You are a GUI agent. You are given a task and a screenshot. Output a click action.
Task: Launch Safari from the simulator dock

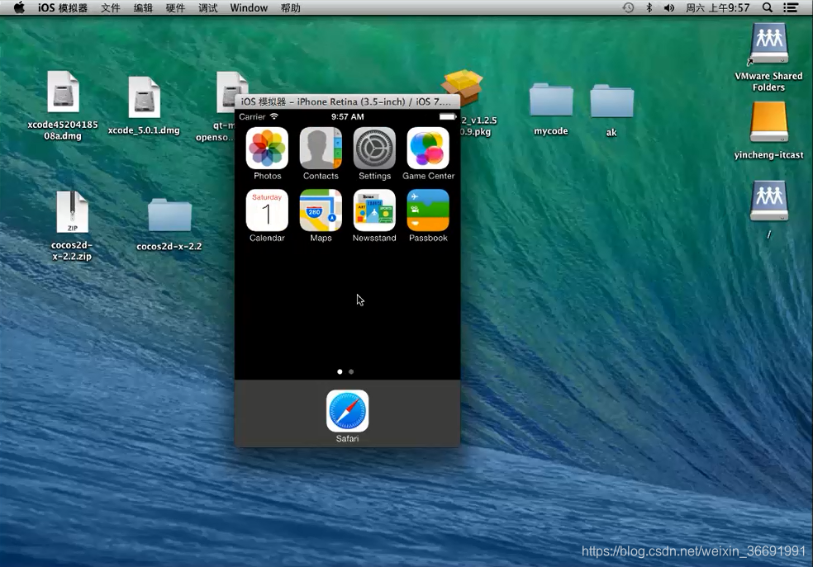click(347, 411)
